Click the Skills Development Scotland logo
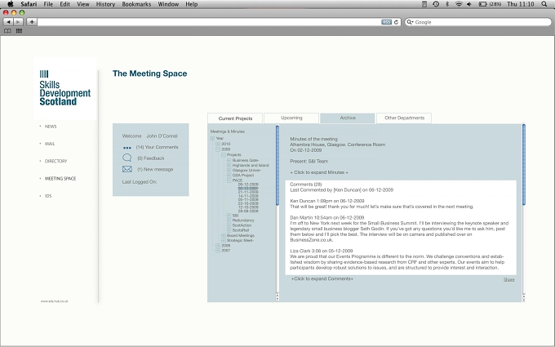This screenshot has height=347, width=555. coord(64,88)
